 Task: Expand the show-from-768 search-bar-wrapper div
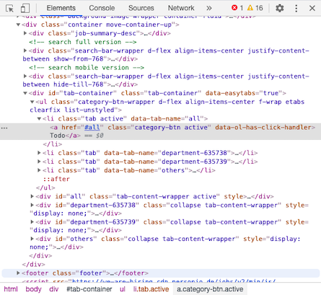tap(25, 50)
